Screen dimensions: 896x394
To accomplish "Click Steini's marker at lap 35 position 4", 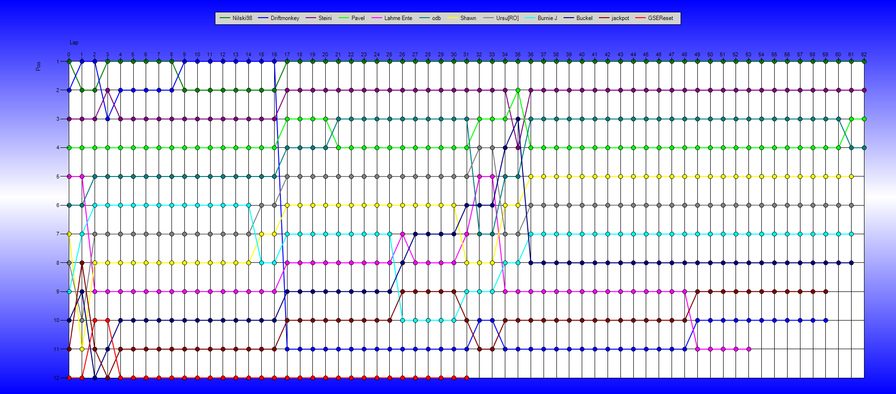I will 518,148.
